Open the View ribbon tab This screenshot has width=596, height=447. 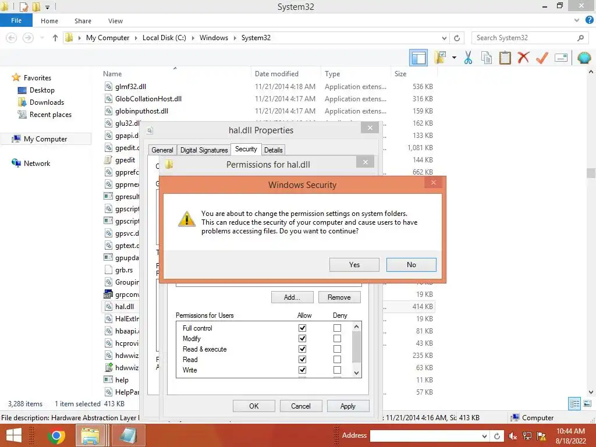(115, 21)
